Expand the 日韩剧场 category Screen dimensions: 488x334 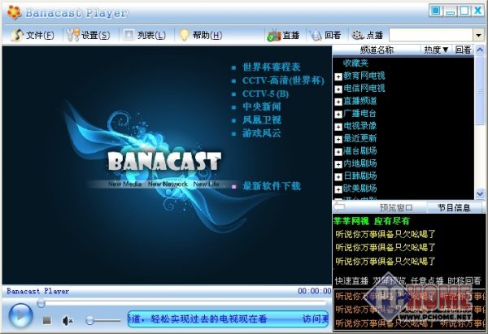click(338, 176)
